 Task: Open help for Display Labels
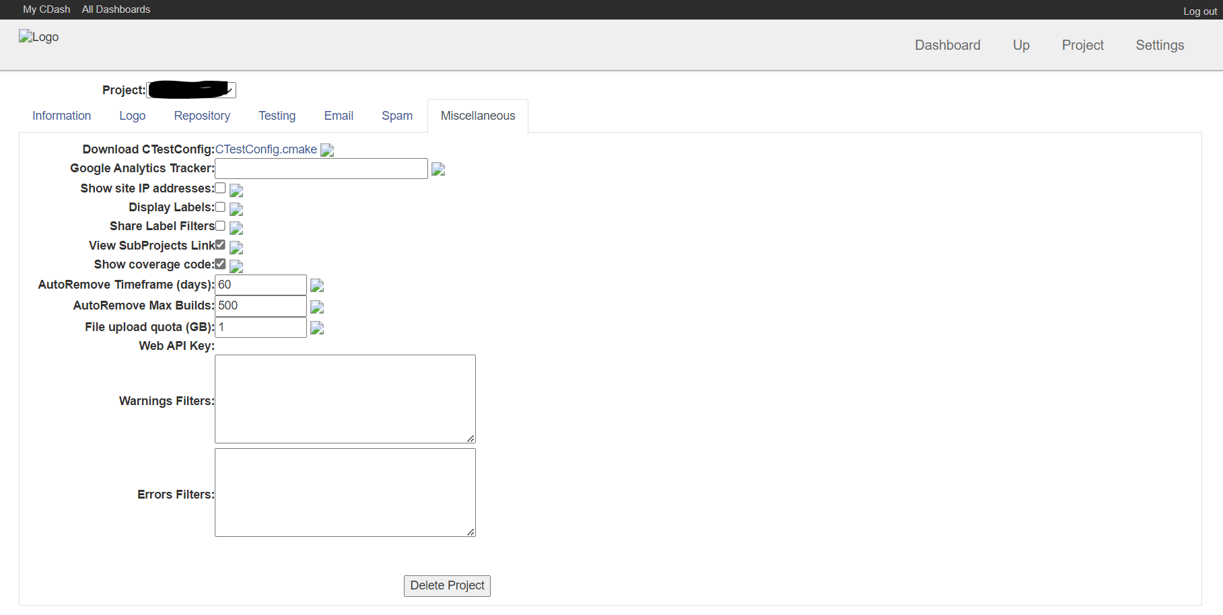(236, 209)
